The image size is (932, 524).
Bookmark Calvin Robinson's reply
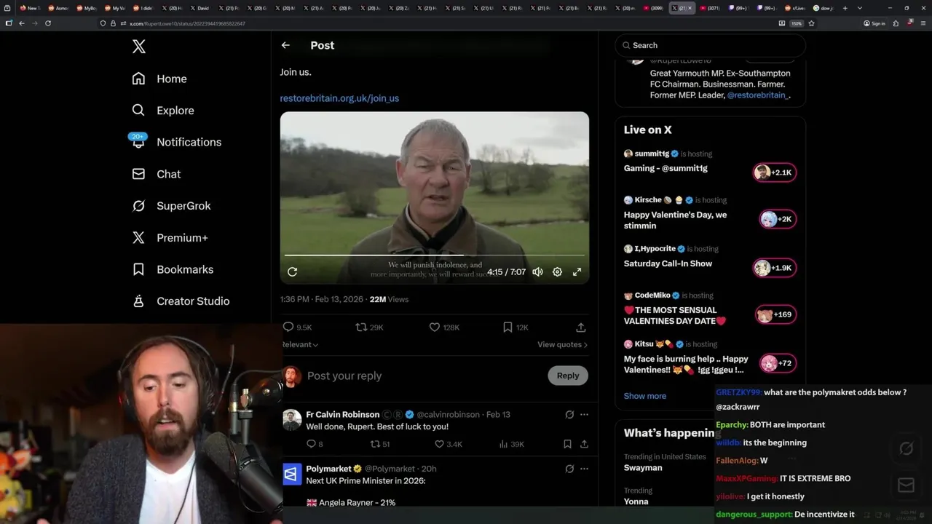(x=567, y=444)
